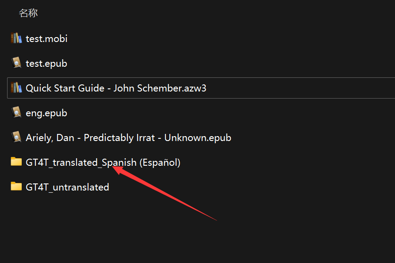Image resolution: width=395 pixels, height=263 pixels.
Task: Select the test.mobi file name
Action: click(x=46, y=38)
